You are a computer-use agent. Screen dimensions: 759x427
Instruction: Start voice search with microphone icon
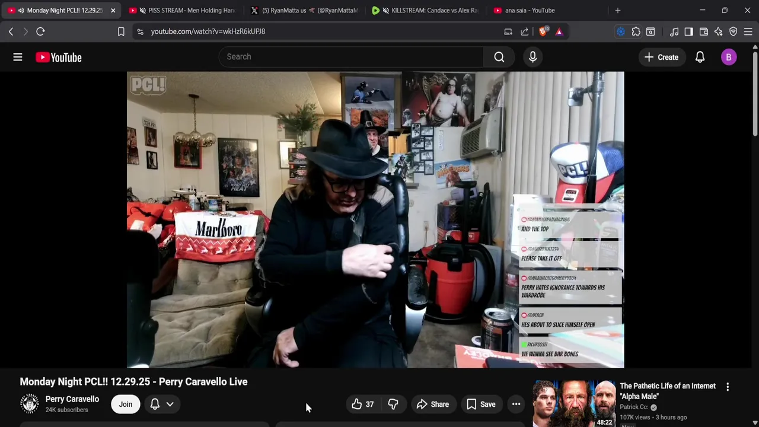click(x=532, y=57)
